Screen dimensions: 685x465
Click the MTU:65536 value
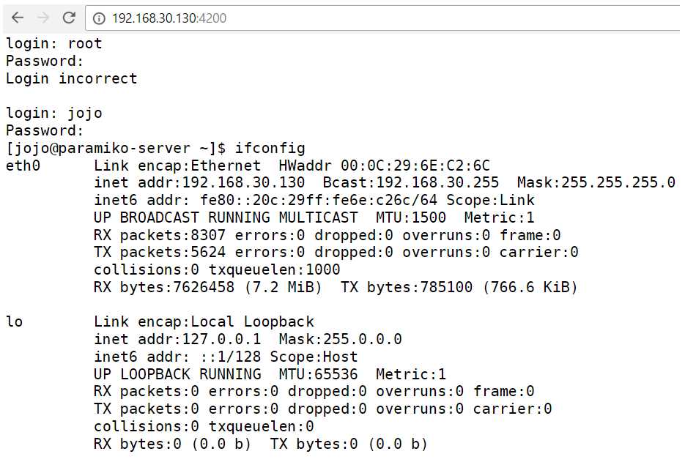click(x=318, y=373)
